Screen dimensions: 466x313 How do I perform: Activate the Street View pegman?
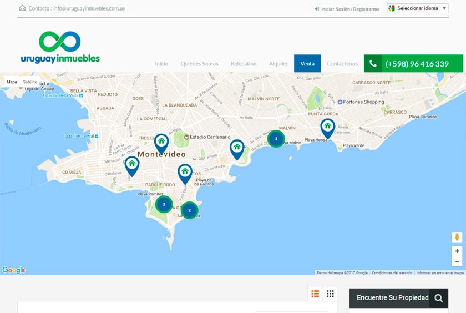(x=457, y=237)
